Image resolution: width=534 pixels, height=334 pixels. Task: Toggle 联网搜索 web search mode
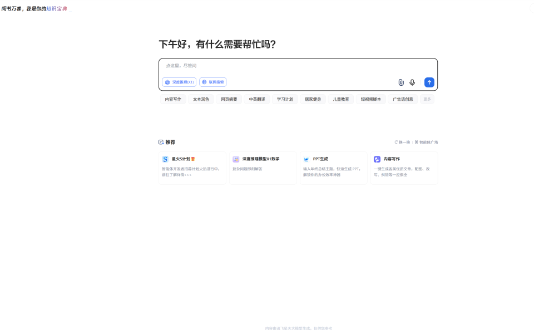[x=213, y=82]
